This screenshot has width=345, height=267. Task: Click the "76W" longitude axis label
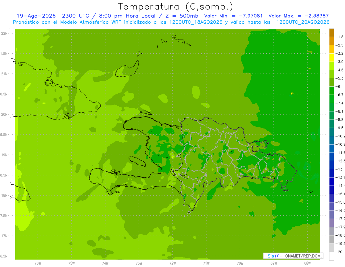pyautogui.click(x=38, y=263)
